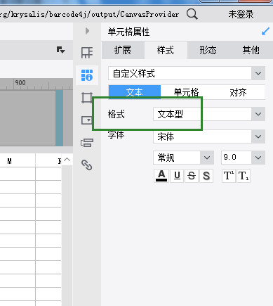Click the 单元格属性 panel title

(128, 32)
